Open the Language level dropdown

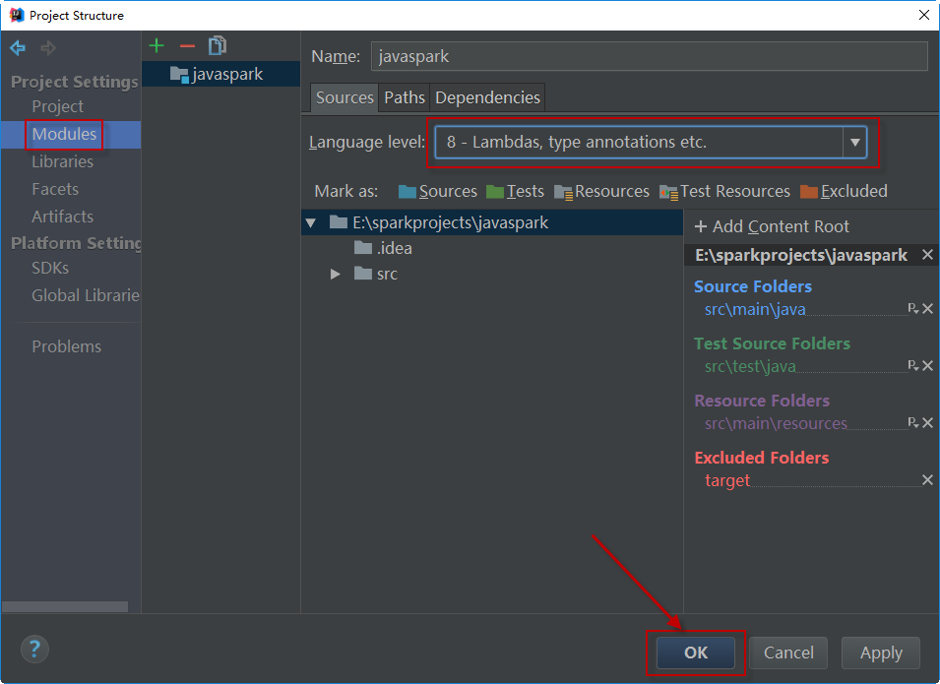coord(854,143)
